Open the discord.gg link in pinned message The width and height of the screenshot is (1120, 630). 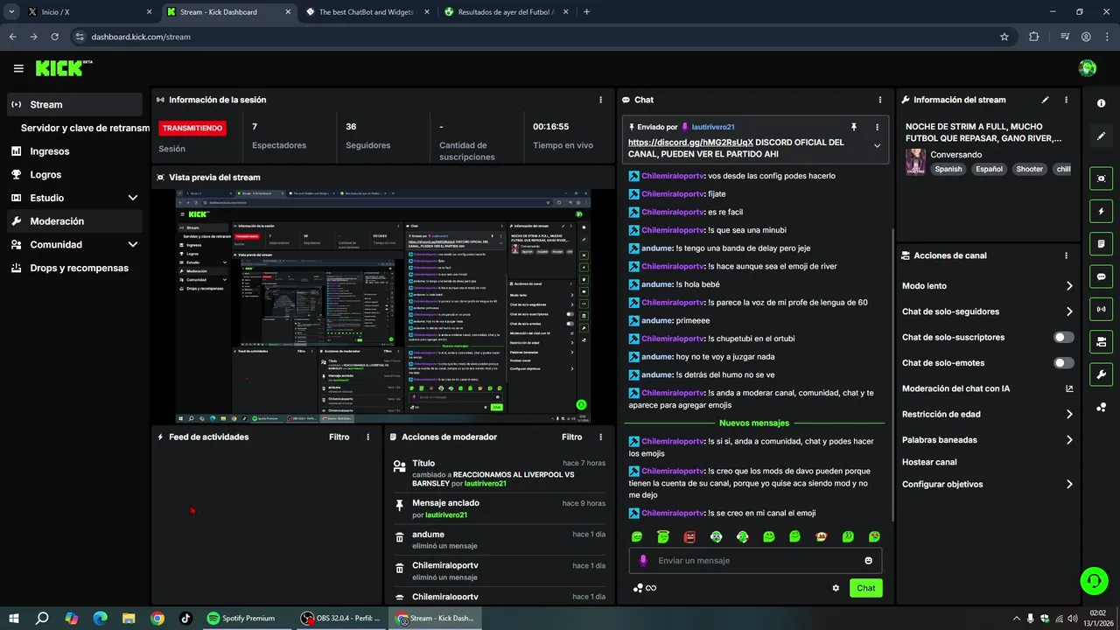[x=690, y=142]
